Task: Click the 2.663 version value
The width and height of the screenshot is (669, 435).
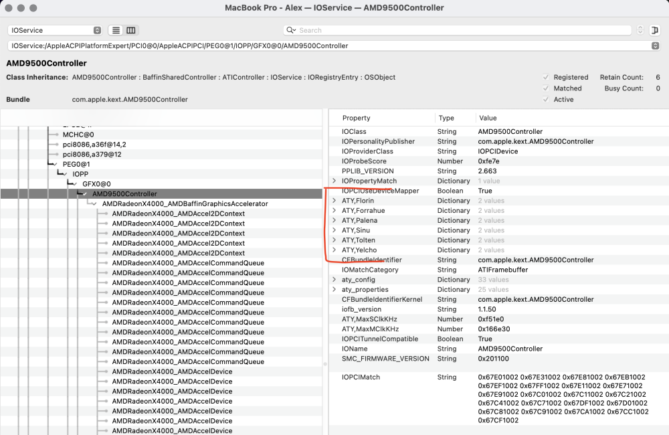Action: point(487,171)
